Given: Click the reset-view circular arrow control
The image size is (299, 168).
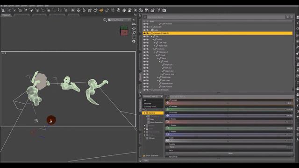Looking at the screenshot, I should pyautogui.click(x=134, y=41).
